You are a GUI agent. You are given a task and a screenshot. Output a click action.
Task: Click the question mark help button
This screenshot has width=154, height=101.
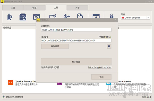[x=109, y=46]
